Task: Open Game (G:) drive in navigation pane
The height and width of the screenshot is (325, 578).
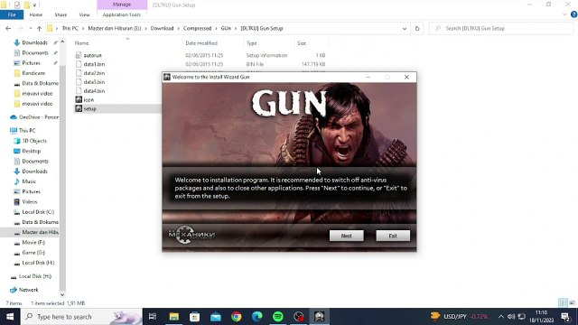Action: (x=33, y=253)
